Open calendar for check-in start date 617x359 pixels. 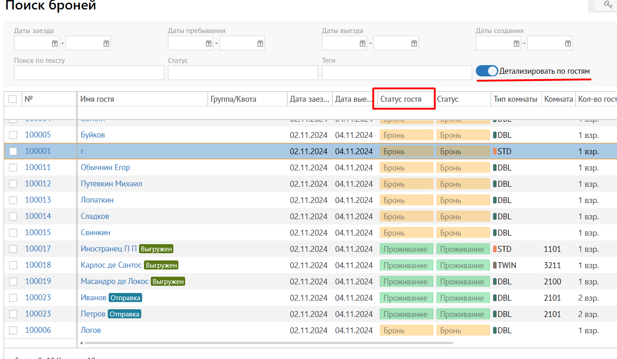(54, 43)
